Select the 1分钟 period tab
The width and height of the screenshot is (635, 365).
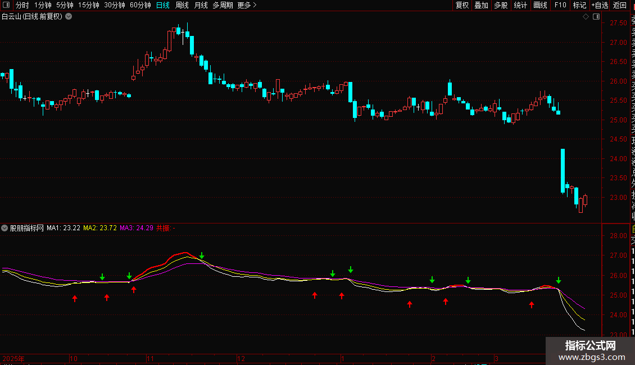pos(43,5)
